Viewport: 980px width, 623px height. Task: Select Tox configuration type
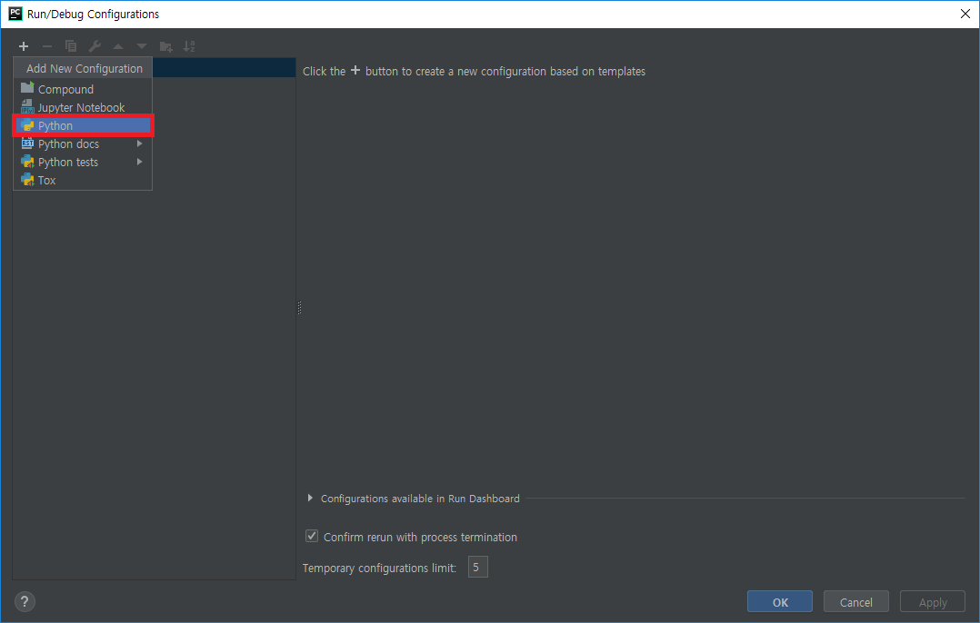[x=83, y=180]
